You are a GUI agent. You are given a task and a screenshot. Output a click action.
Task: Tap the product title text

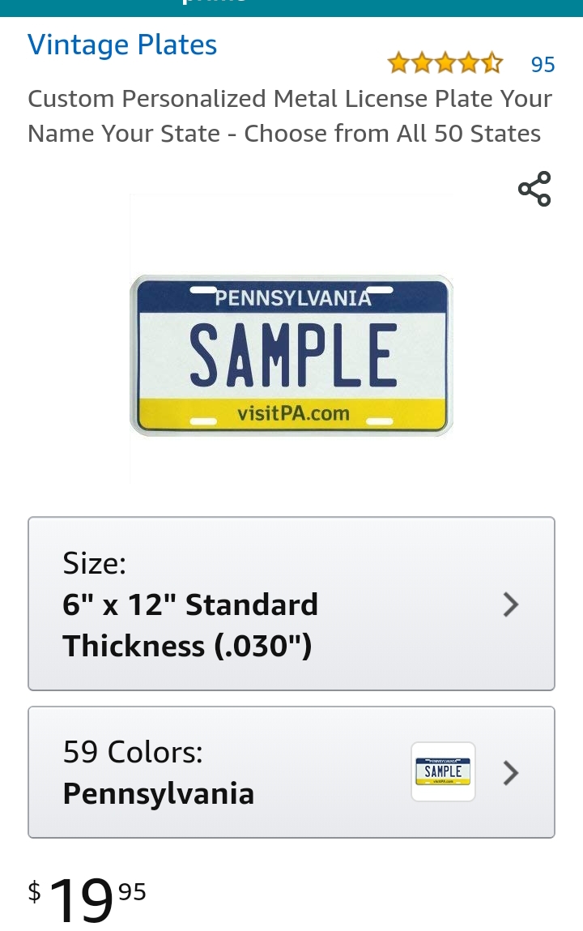point(289,99)
